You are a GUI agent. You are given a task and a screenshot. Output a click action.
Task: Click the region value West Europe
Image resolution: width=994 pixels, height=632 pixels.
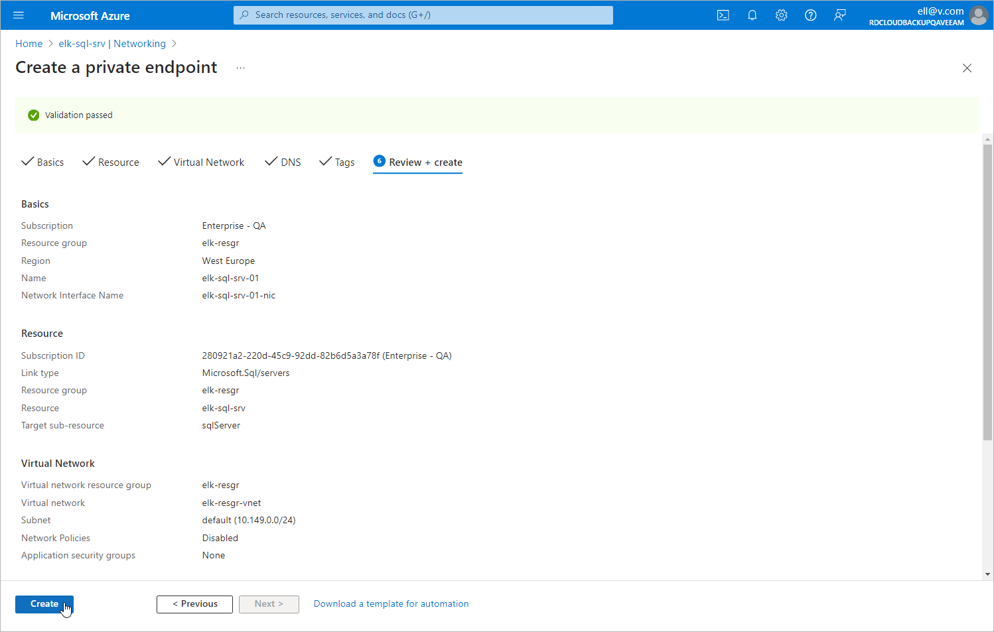click(x=228, y=261)
